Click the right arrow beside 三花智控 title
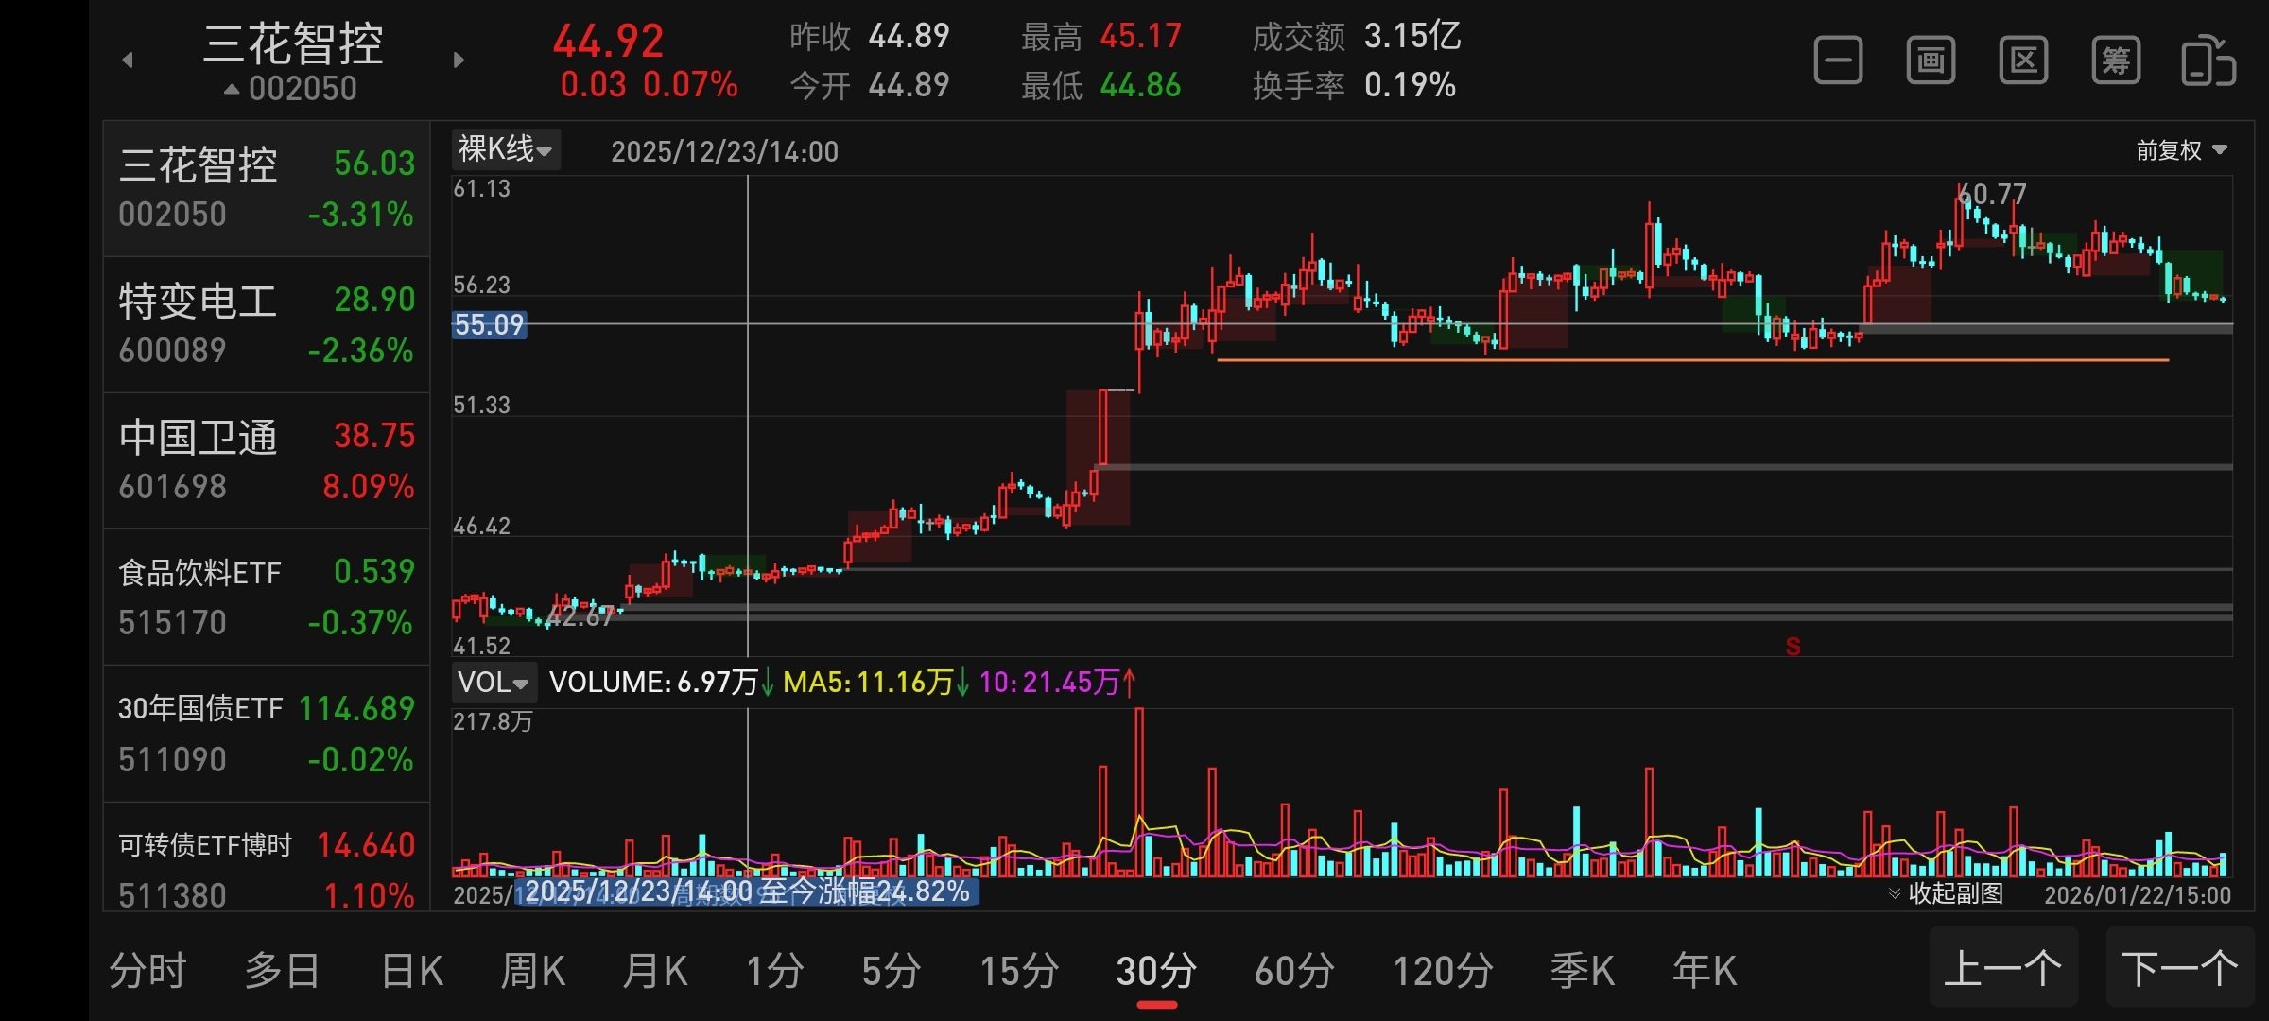This screenshot has height=1021, width=2269. click(459, 61)
